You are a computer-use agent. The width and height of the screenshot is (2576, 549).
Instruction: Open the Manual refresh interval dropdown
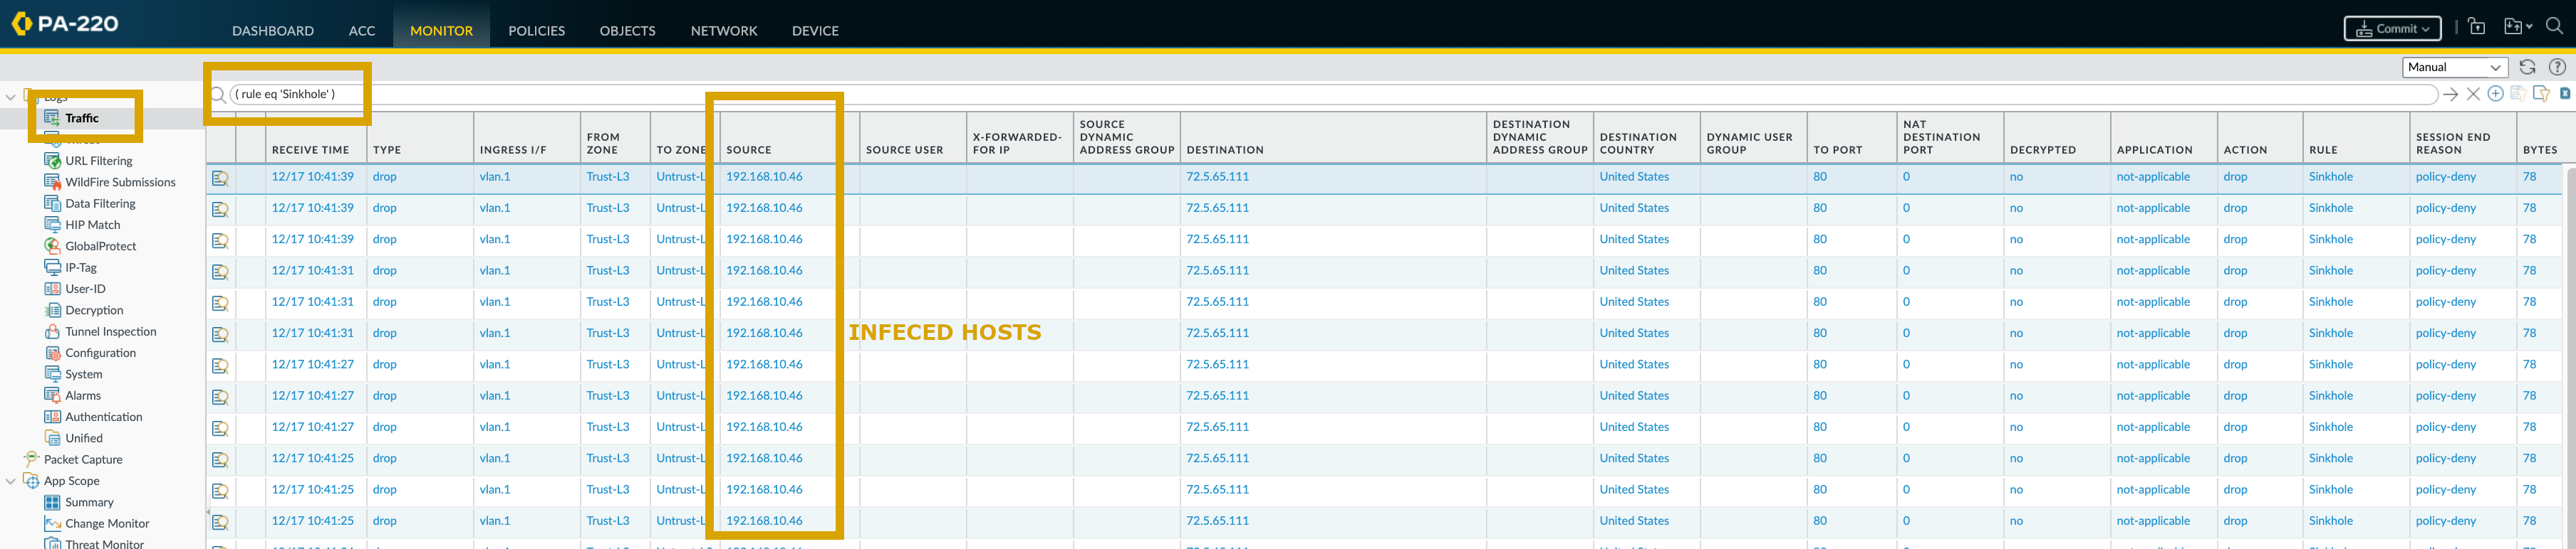point(2455,67)
